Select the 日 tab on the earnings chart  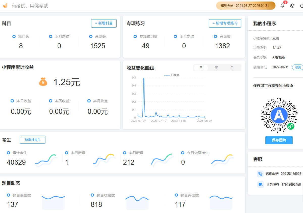point(201,68)
